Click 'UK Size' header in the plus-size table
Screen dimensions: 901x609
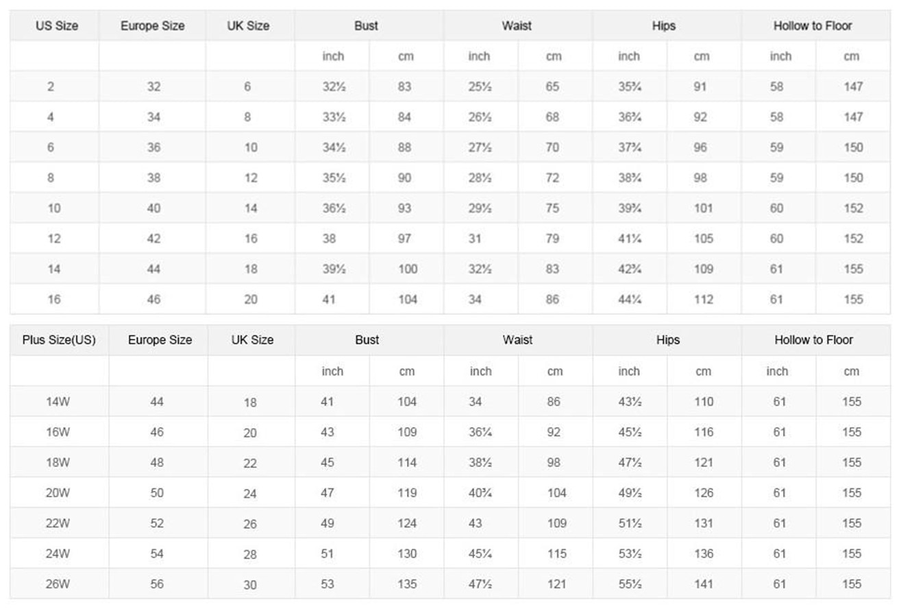(x=251, y=340)
